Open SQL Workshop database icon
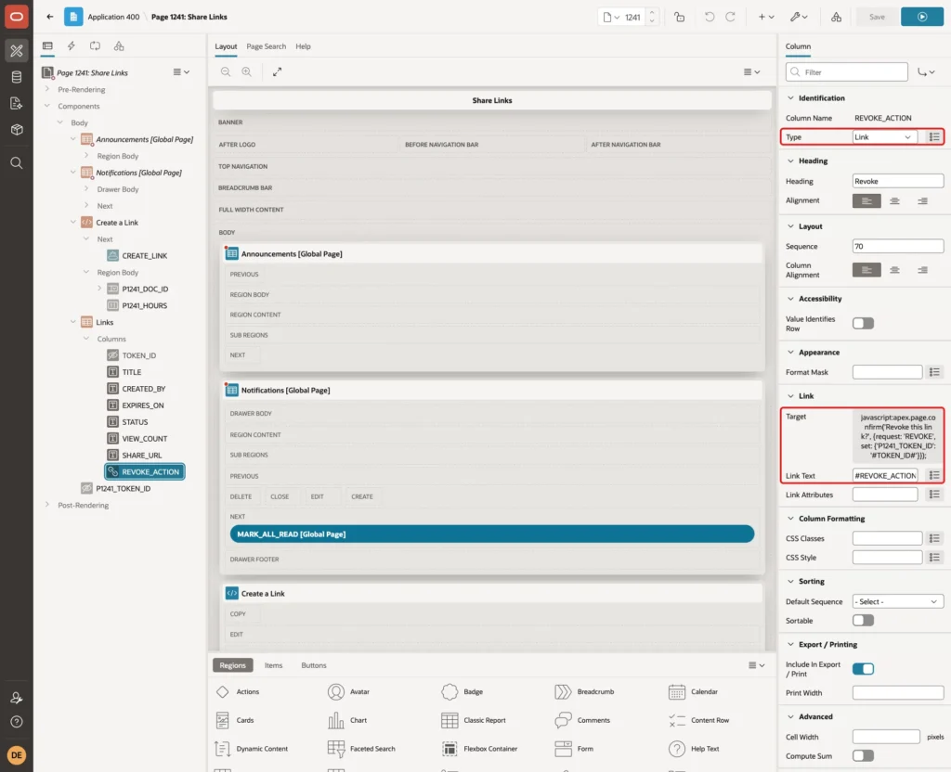 (x=17, y=77)
